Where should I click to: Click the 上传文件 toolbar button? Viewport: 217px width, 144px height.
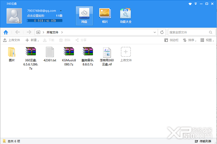(12, 40)
